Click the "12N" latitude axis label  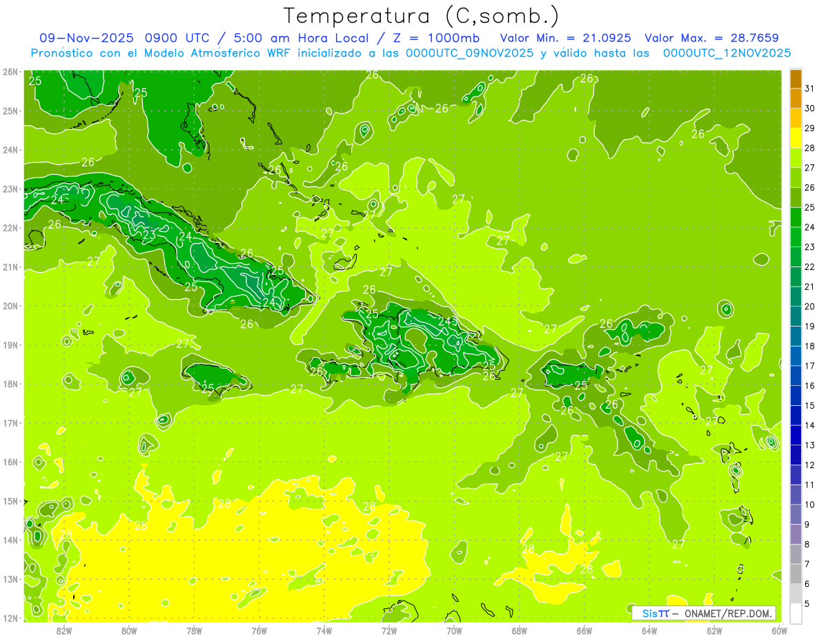[x=10, y=618]
